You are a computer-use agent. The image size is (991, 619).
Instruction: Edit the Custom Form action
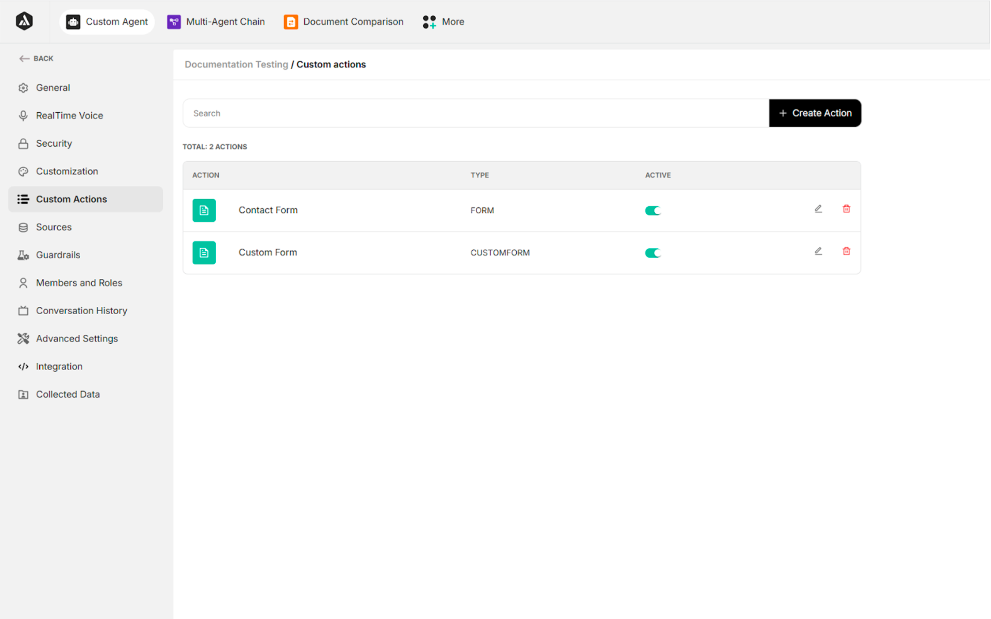(818, 251)
